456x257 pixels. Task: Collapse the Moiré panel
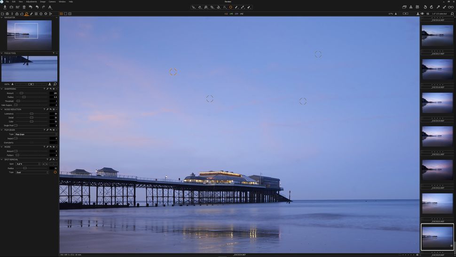coord(1,147)
